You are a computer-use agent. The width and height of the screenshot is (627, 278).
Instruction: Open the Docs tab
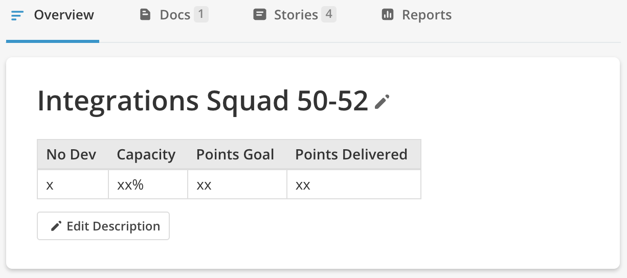click(174, 15)
